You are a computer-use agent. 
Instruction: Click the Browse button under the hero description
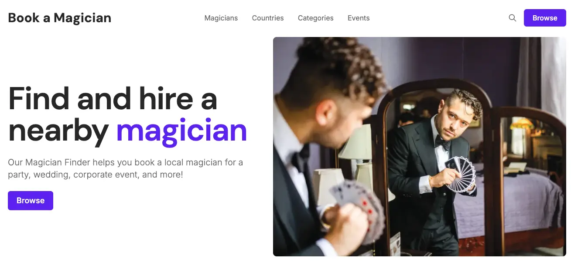(x=31, y=201)
